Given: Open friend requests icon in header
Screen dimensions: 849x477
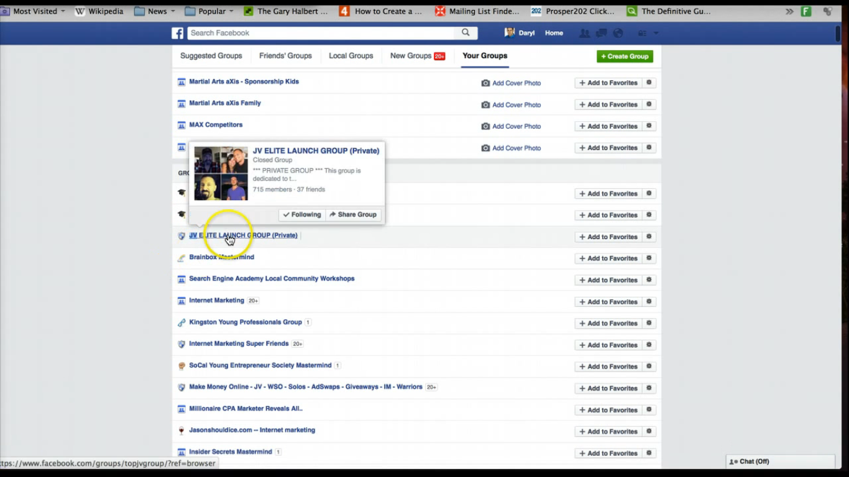Looking at the screenshot, I should pyautogui.click(x=584, y=34).
